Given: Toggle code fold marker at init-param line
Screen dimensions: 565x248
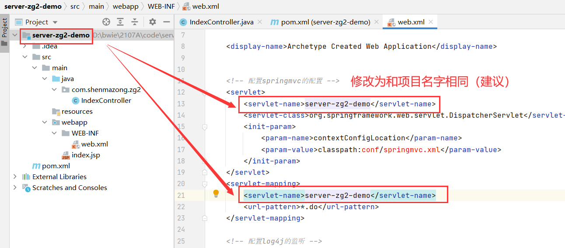Looking at the screenshot, I should pyautogui.click(x=204, y=127).
